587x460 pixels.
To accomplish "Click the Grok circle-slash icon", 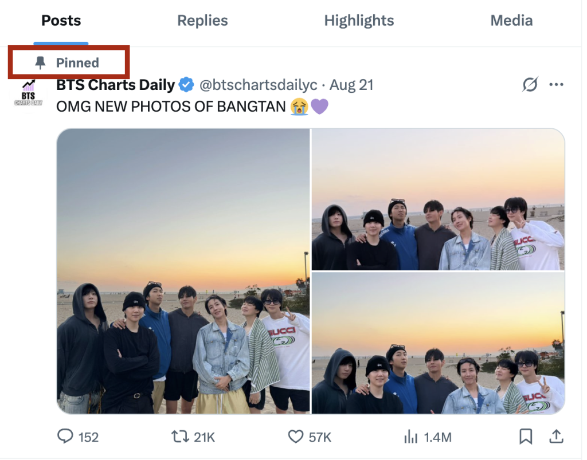I will [x=530, y=85].
